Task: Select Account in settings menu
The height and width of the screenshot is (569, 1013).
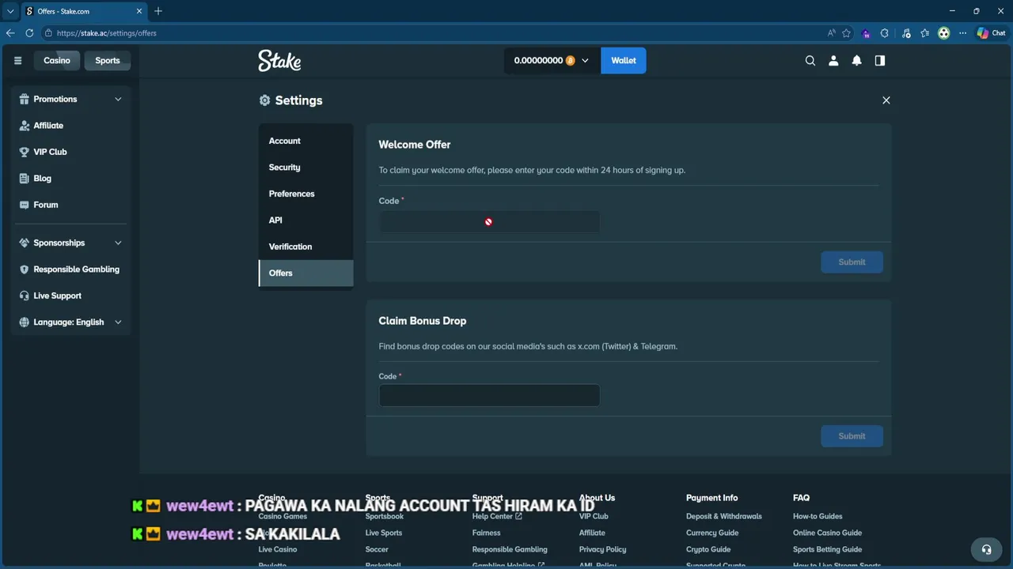Action: [305, 141]
